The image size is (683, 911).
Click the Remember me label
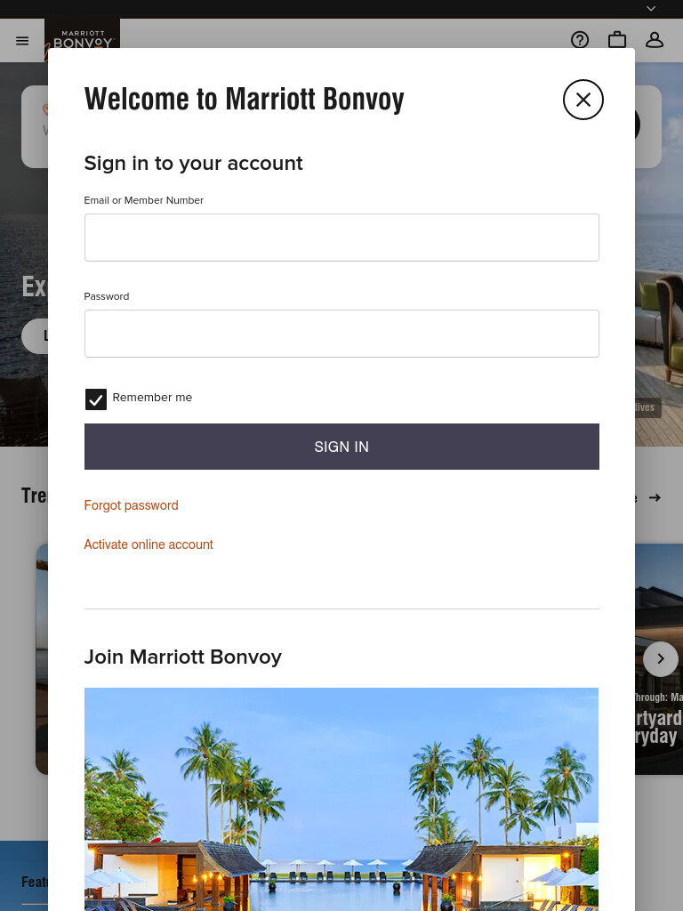(x=152, y=398)
